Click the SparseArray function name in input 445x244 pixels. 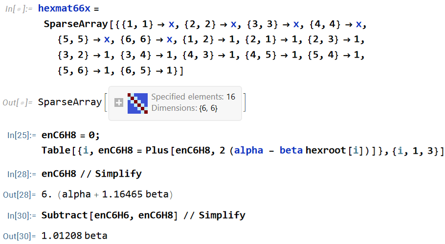(76, 24)
